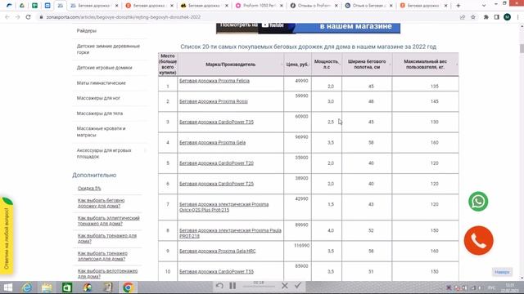Open the Proxima Paula PROT-218 treadmill link
Image resolution: width=524 pixels, height=294 pixels.
pyautogui.click(x=230, y=233)
